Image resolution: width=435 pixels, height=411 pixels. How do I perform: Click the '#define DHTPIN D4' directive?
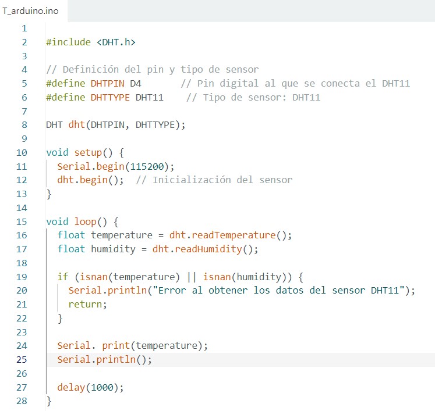(x=94, y=83)
